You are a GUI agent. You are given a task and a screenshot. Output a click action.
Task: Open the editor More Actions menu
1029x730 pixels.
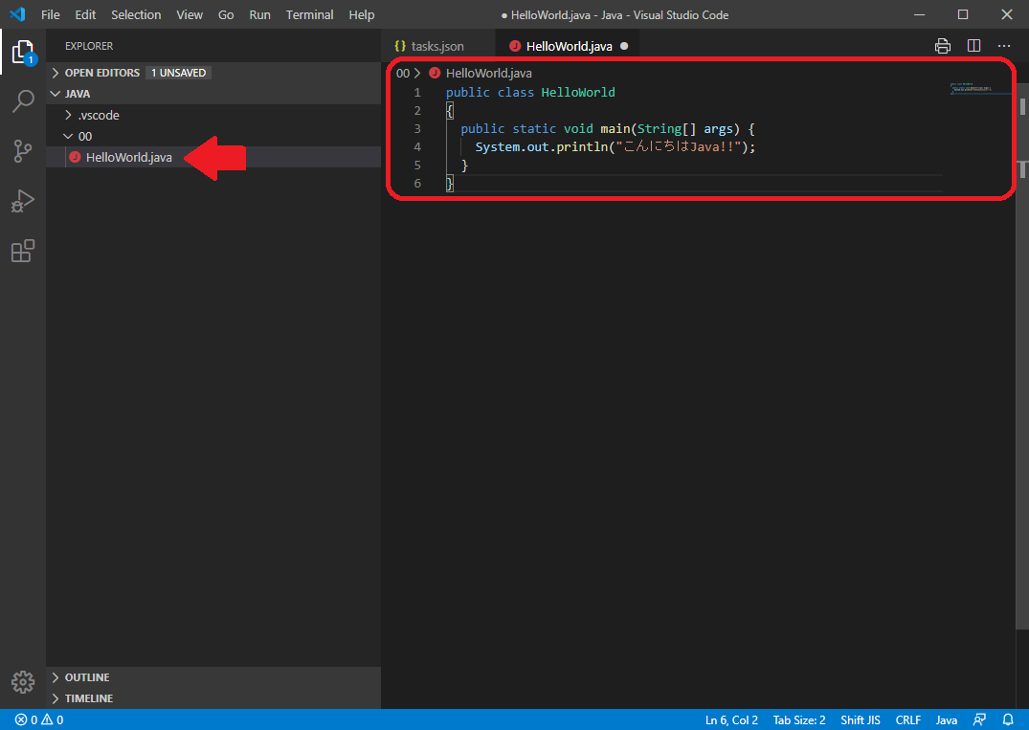coord(1004,46)
